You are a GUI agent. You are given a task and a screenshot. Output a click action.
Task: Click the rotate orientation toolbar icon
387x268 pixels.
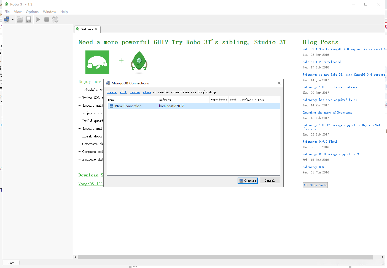55,20
